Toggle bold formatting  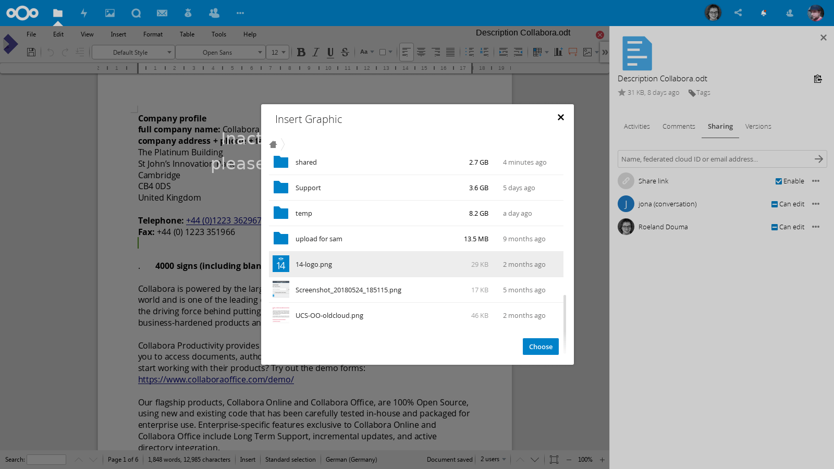point(301,52)
